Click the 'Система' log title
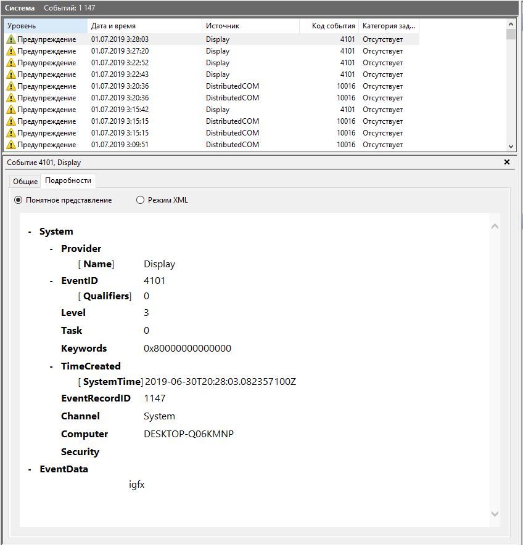The height and width of the screenshot is (545, 523). point(20,7)
